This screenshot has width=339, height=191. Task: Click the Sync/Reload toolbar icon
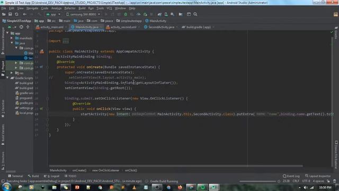tap(16, 14)
